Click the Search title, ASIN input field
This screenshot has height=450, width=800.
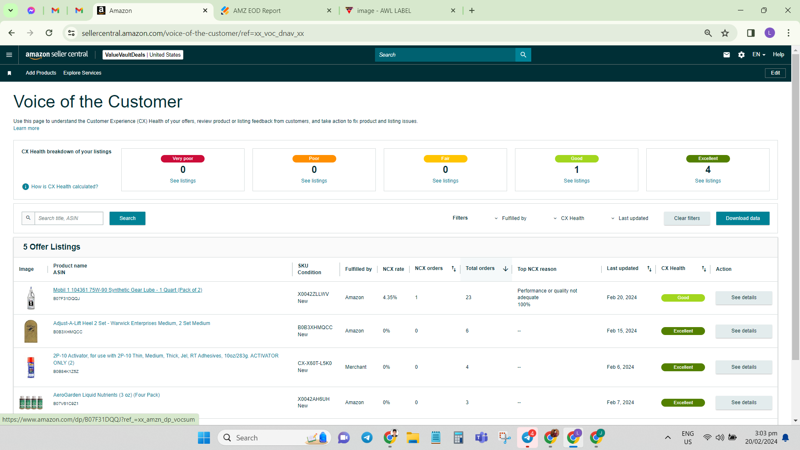click(69, 218)
